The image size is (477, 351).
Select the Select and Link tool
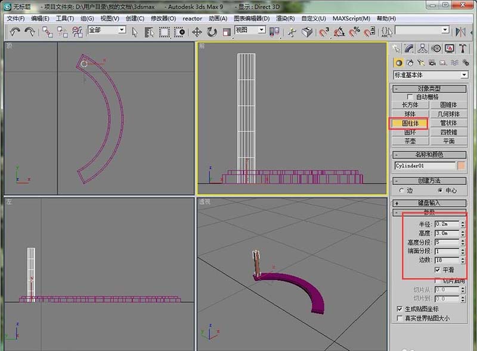pos(47,32)
